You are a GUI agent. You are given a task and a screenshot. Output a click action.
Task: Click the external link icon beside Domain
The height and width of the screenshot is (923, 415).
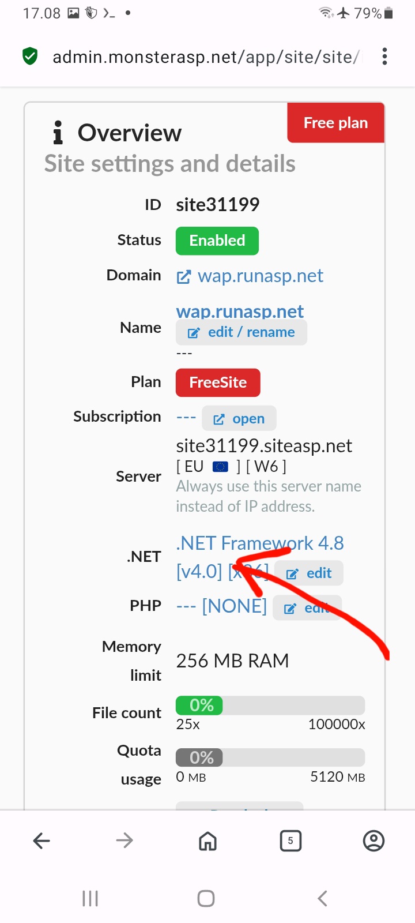183,277
